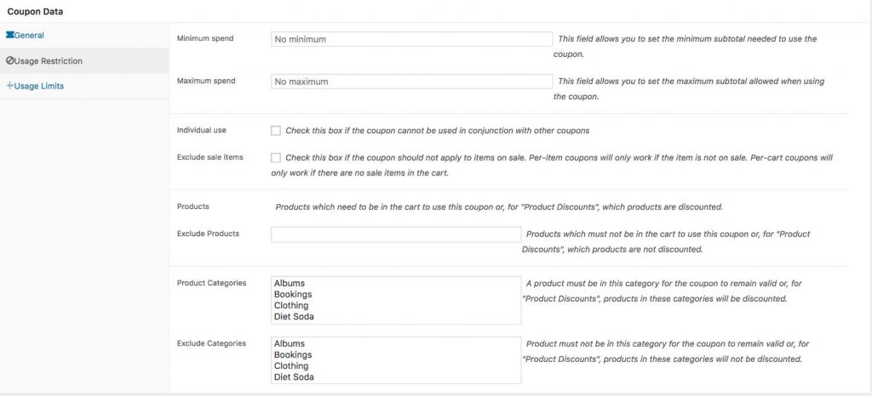The image size is (872, 396).
Task: Choose Bookings in Product Categories list
Action: point(293,295)
